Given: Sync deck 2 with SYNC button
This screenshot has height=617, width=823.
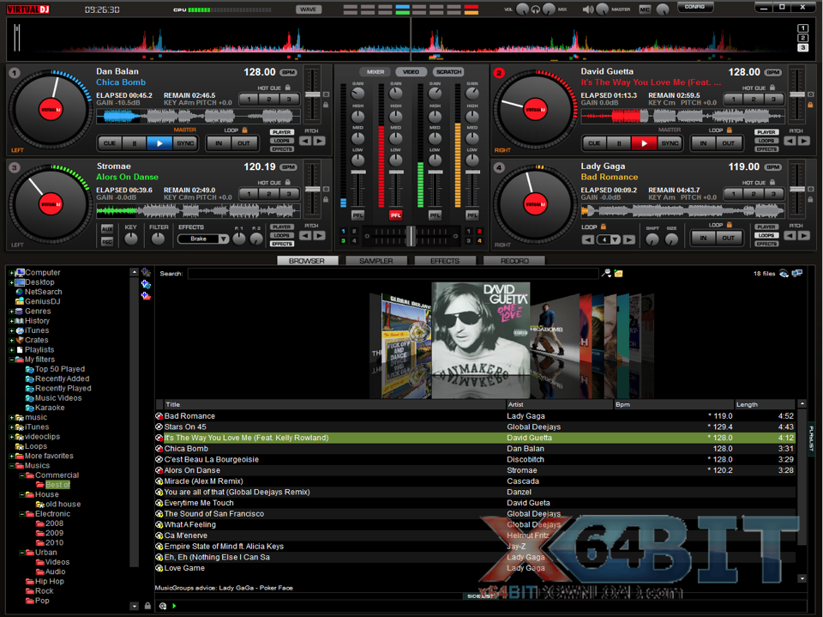Looking at the screenshot, I should (670, 143).
